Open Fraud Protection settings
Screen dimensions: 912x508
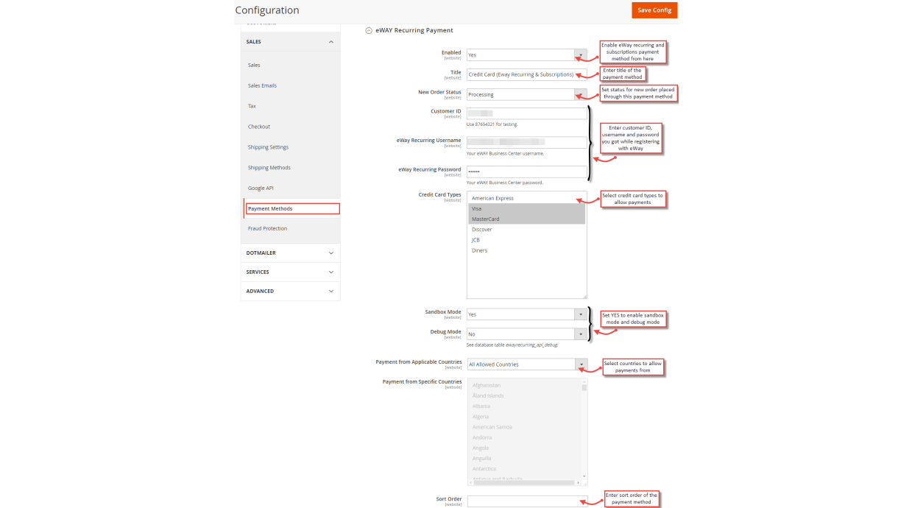[x=267, y=229]
